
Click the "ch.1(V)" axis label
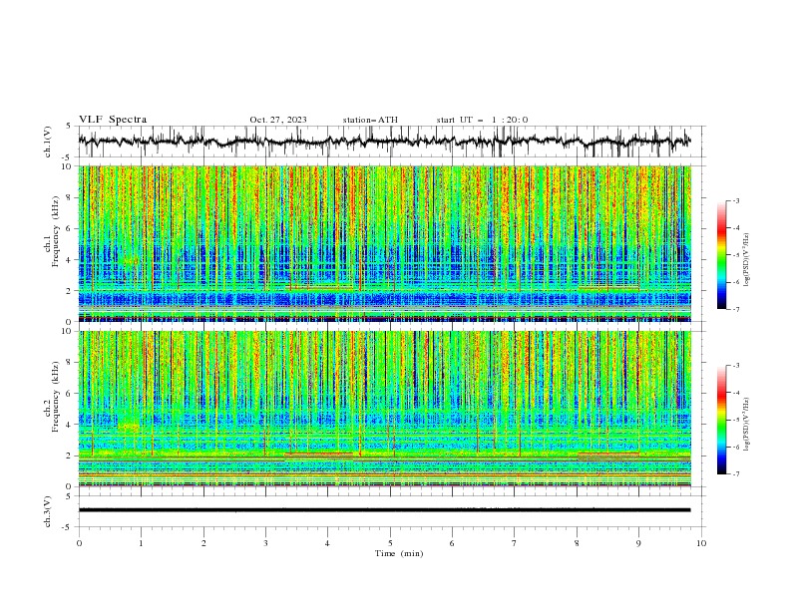click(48, 142)
